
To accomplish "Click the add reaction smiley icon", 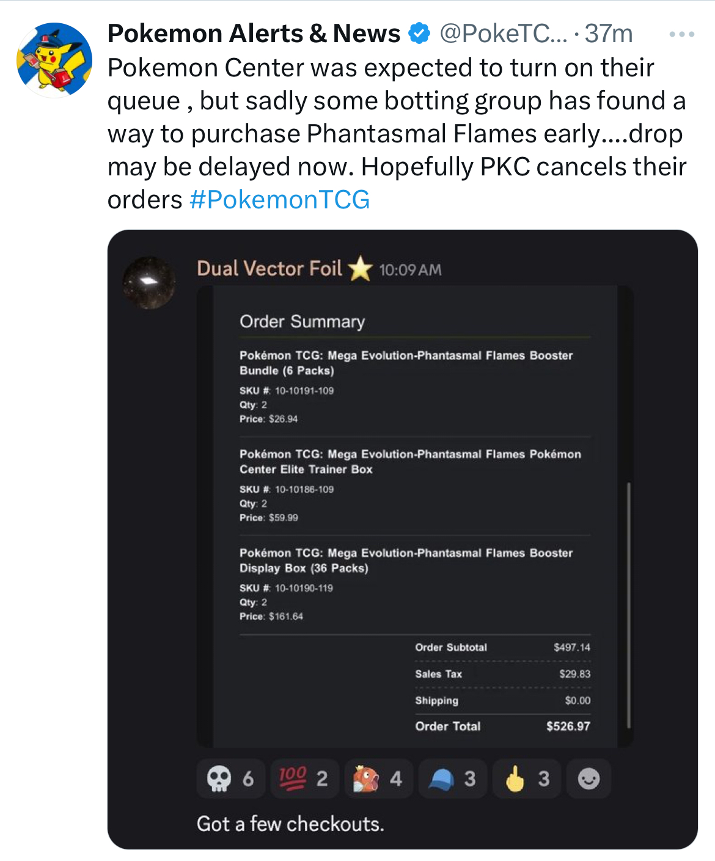I will tap(588, 779).
